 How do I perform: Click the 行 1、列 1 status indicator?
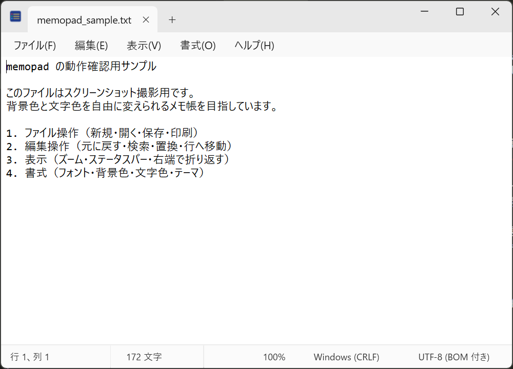point(30,357)
